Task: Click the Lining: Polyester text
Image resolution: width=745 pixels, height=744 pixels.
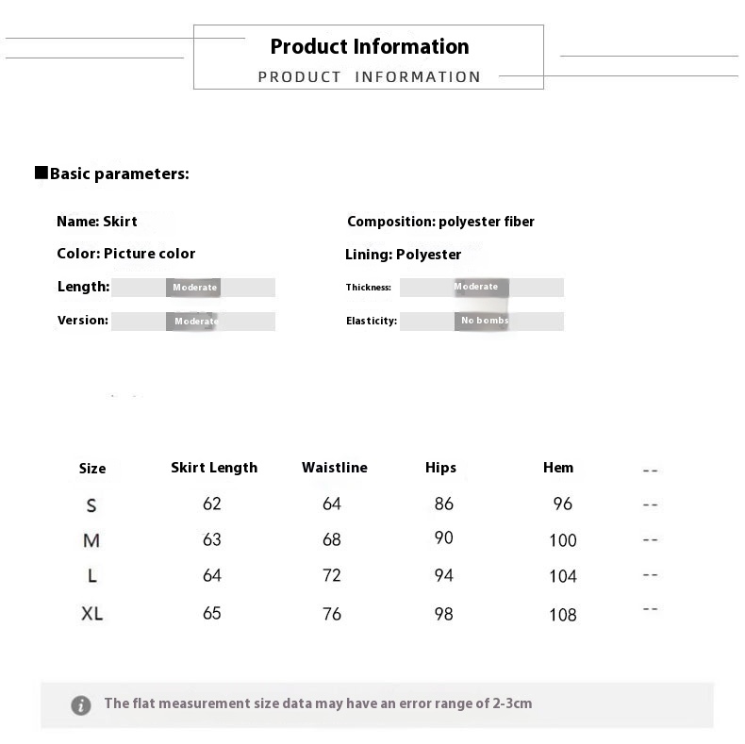Action: pos(404,255)
